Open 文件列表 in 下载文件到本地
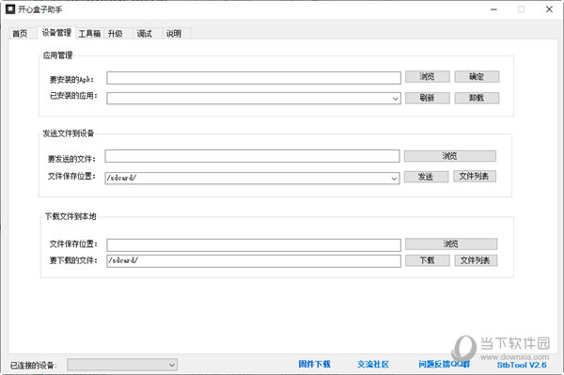Screen dimensions: 564x375 [476, 260]
